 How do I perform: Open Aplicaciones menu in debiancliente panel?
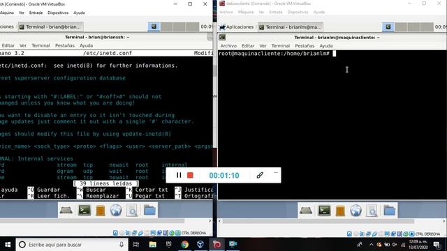click(x=236, y=27)
